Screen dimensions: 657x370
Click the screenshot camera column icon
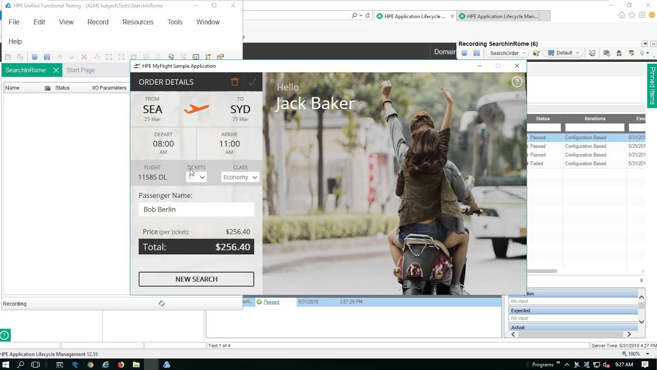pyautogui.click(x=48, y=88)
